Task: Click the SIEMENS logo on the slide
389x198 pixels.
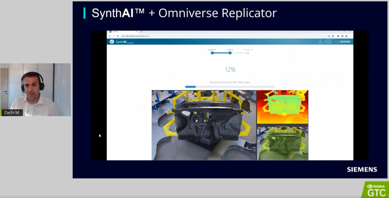Action: [x=362, y=170]
